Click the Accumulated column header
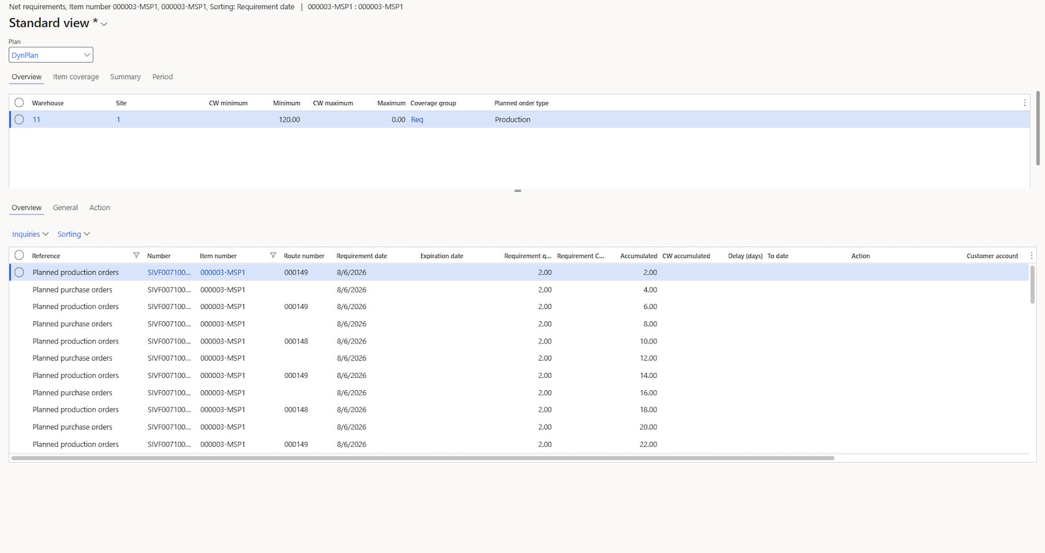Viewport: 1045px width, 553px height. coord(639,256)
